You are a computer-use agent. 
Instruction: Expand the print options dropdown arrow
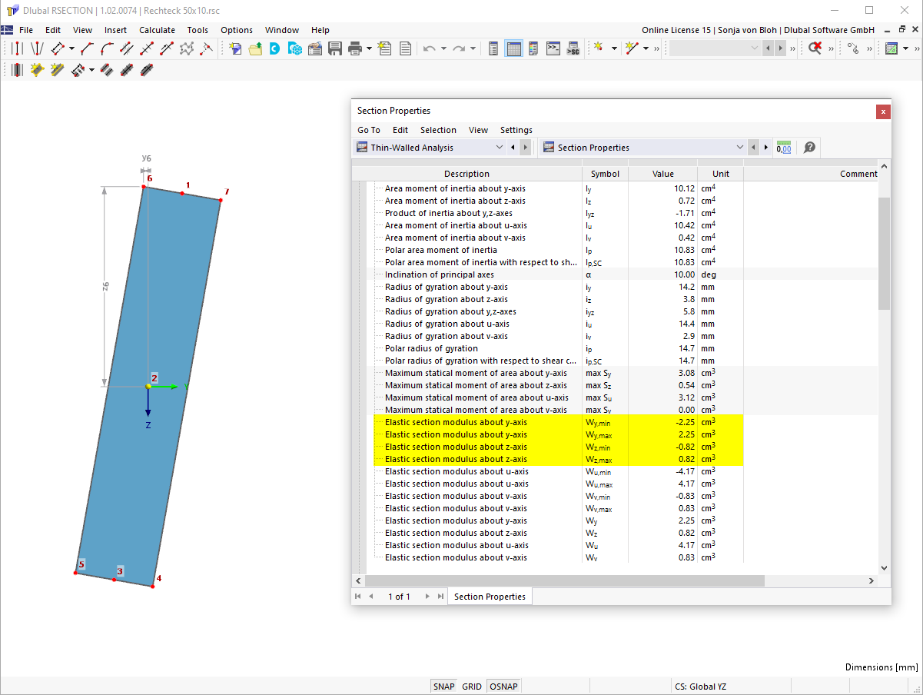click(369, 48)
